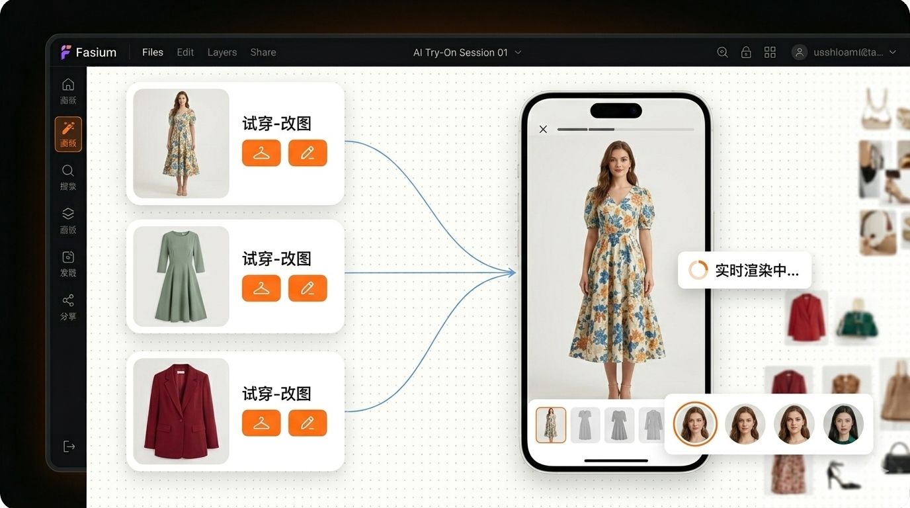The height and width of the screenshot is (508, 910).
Task: Open the share nodes icon in sidebar
Action: coord(68,300)
